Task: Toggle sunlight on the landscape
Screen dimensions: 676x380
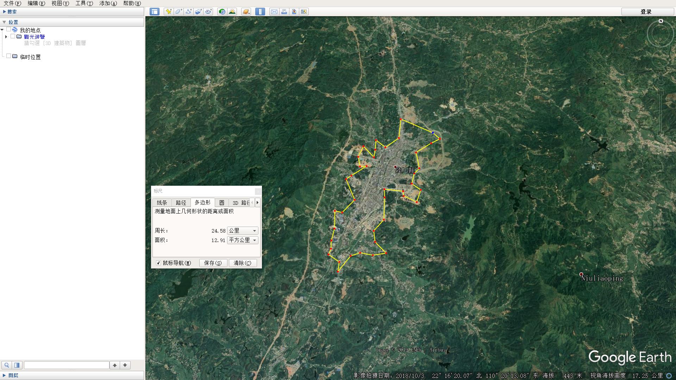Action: [232, 12]
